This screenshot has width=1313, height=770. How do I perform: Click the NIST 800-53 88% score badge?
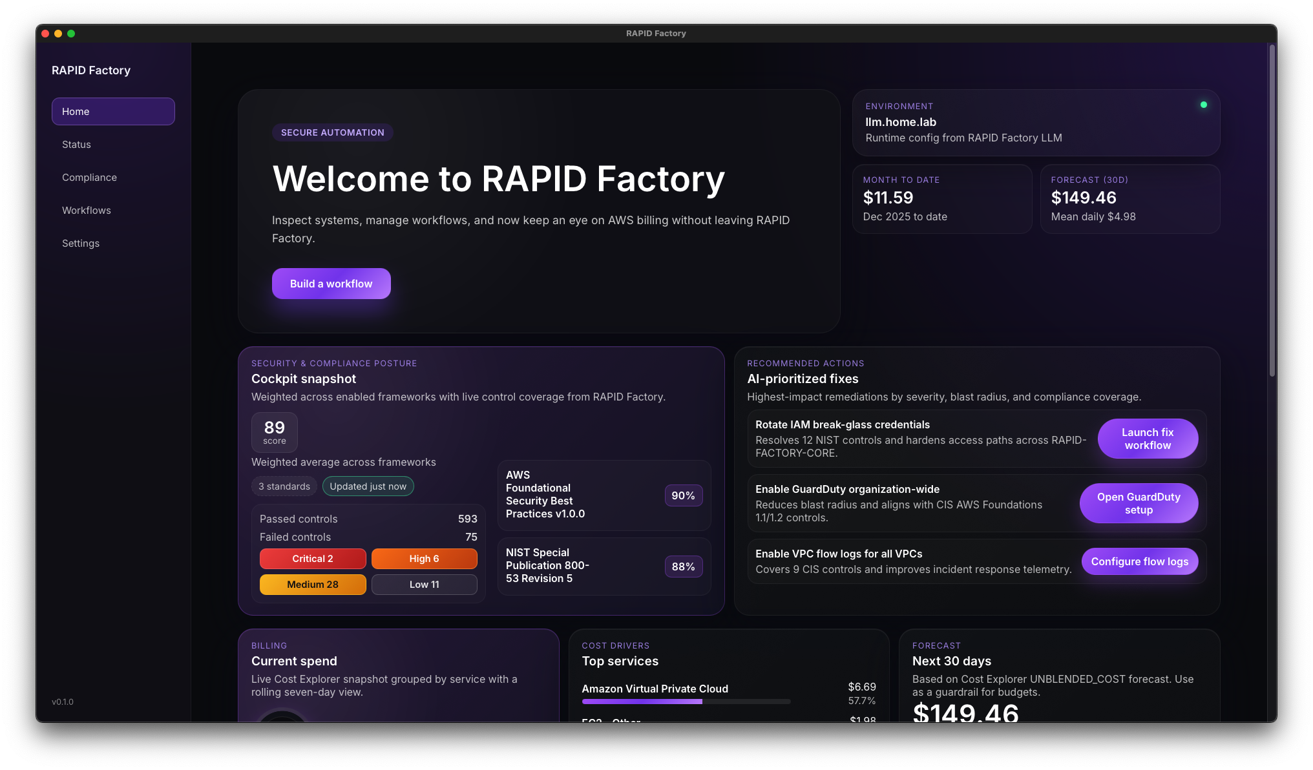point(683,567)
